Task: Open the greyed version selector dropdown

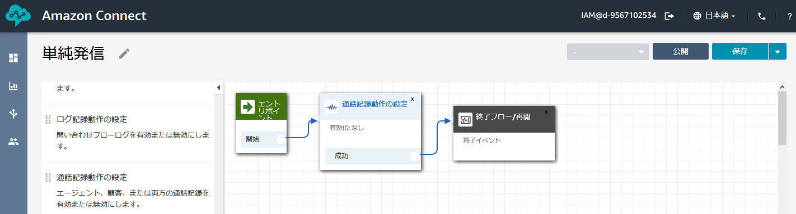Action: [608, 51]
